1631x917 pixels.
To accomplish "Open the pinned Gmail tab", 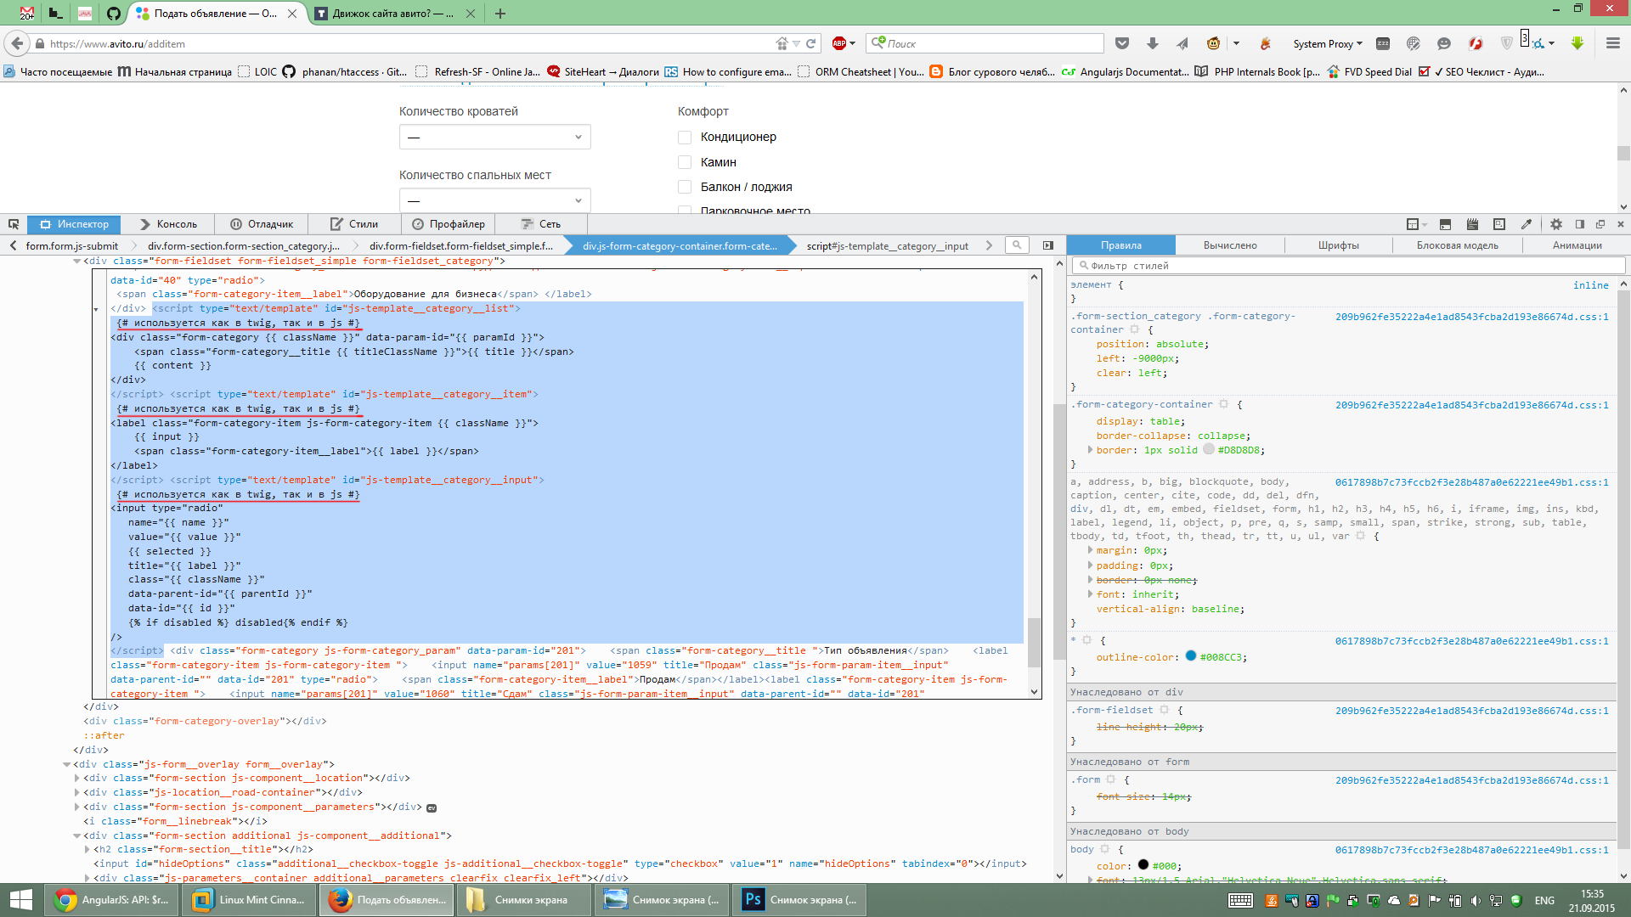I will point(27,14).
